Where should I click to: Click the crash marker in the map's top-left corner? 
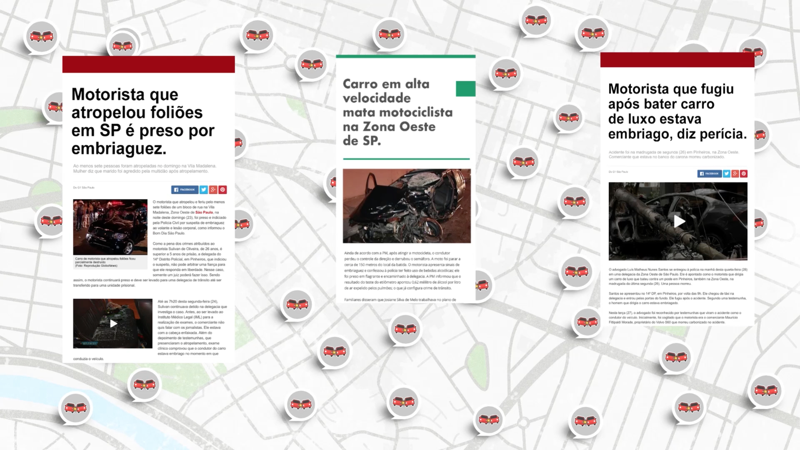point(41,37)
